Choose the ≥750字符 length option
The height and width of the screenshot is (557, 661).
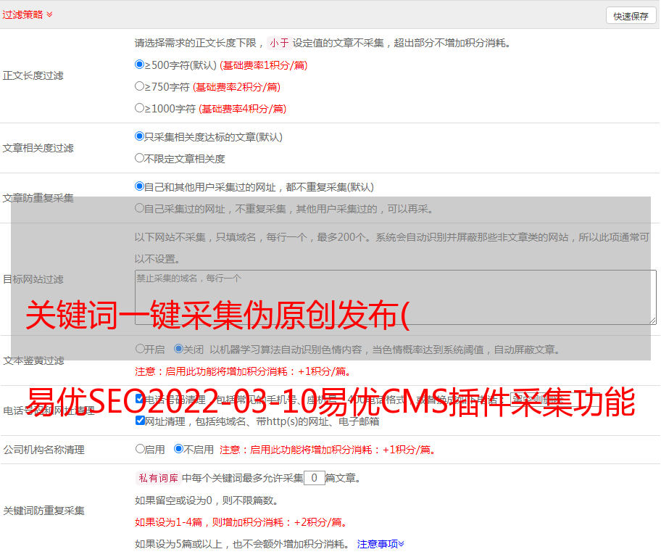tap(139, 86)
